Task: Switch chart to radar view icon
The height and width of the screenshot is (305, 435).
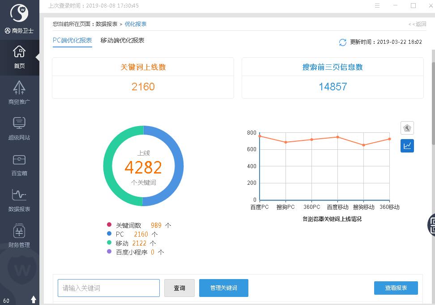Action: pos(407,128)
